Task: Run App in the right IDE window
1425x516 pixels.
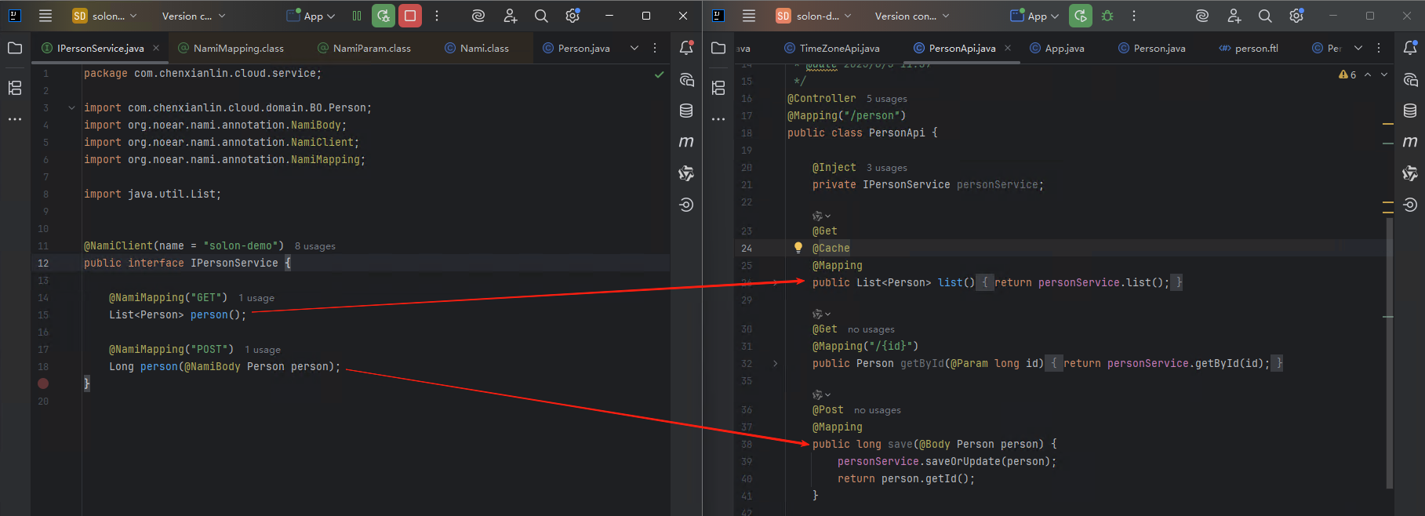Action: (x=1081, y=16)
